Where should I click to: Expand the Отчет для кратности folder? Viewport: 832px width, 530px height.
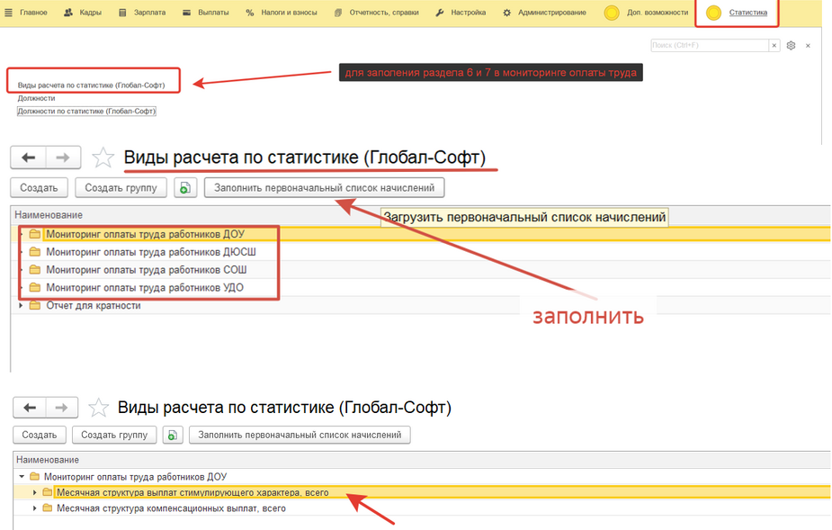pyautogui.click(x=22, y=306)
